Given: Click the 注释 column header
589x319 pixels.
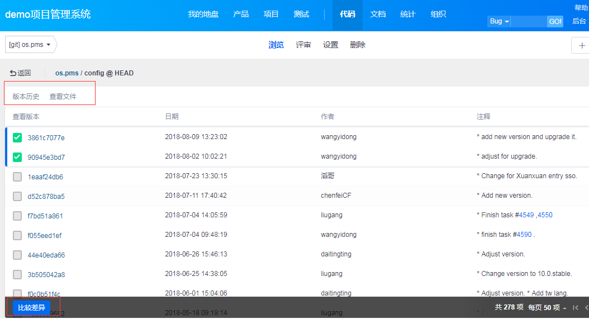Looking at the screenshot, I should tap(483, 116).
